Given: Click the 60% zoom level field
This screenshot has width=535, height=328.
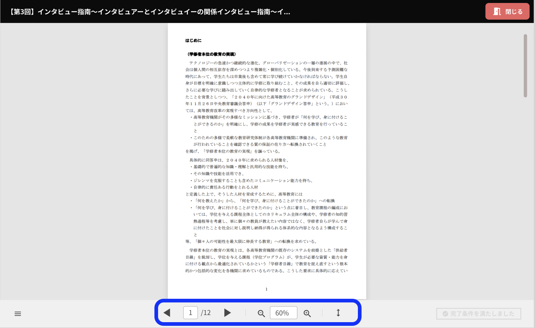Looking at the screenshot, I should pos(283,313).
